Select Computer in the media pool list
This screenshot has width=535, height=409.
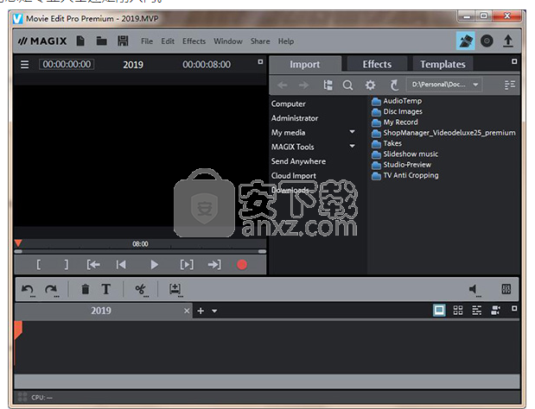tap(289, 104)
